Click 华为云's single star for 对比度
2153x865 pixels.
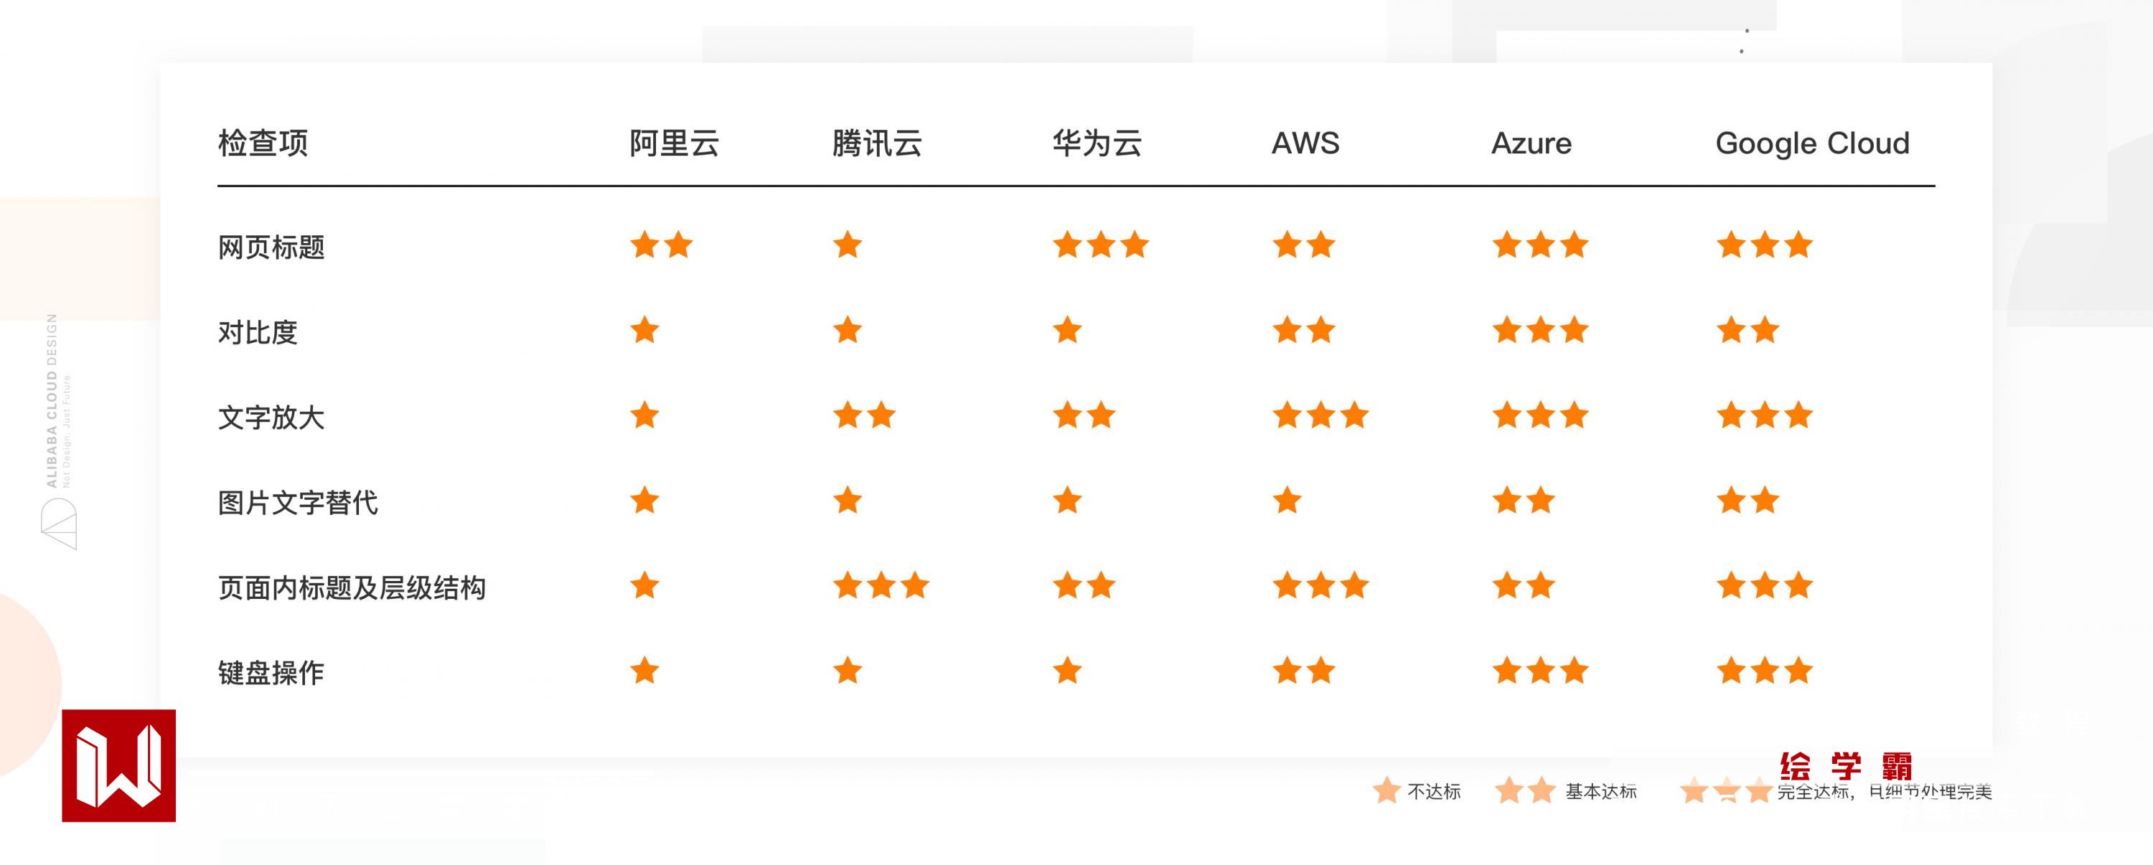pos(1067,331)
